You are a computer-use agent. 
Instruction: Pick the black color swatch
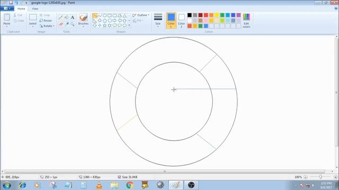[190, 15]
